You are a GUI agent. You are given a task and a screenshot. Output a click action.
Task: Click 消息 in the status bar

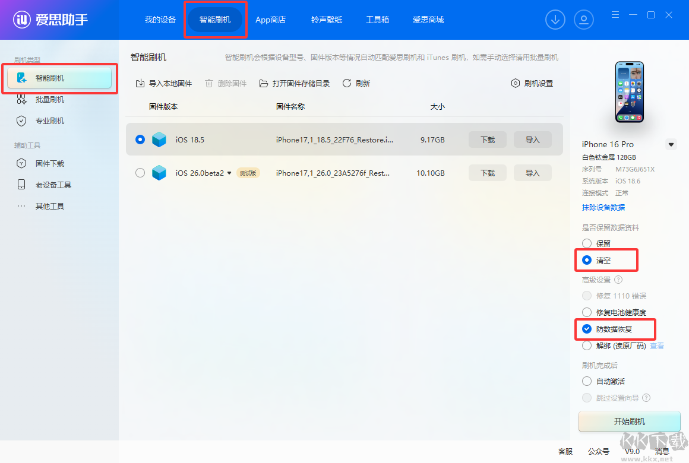click(x=662, y=451)
